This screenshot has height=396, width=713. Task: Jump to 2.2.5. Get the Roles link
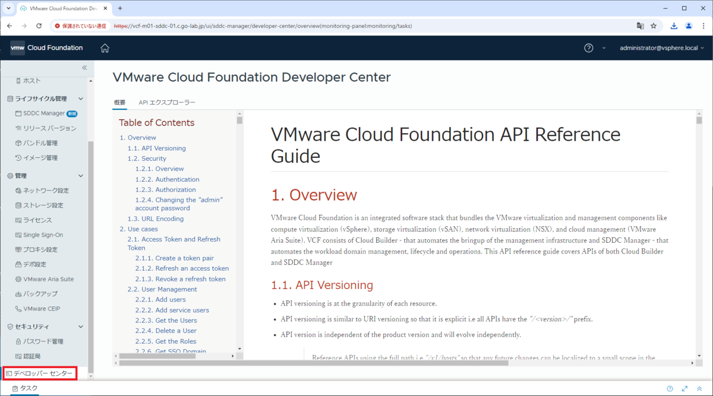click(x=165, y=341)
